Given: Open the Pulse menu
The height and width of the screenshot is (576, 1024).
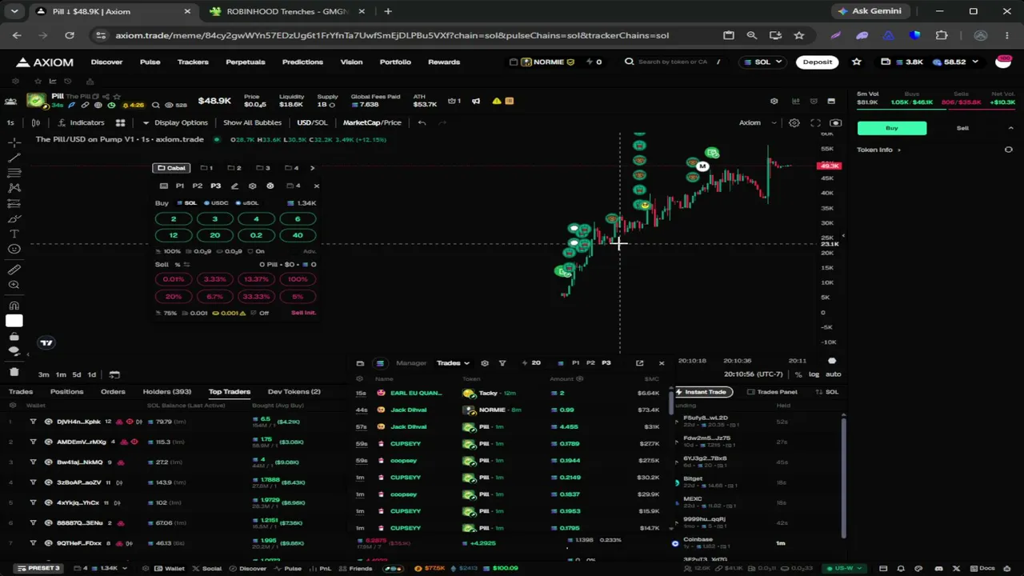Looking at the screenshot, I should point(150,62).
